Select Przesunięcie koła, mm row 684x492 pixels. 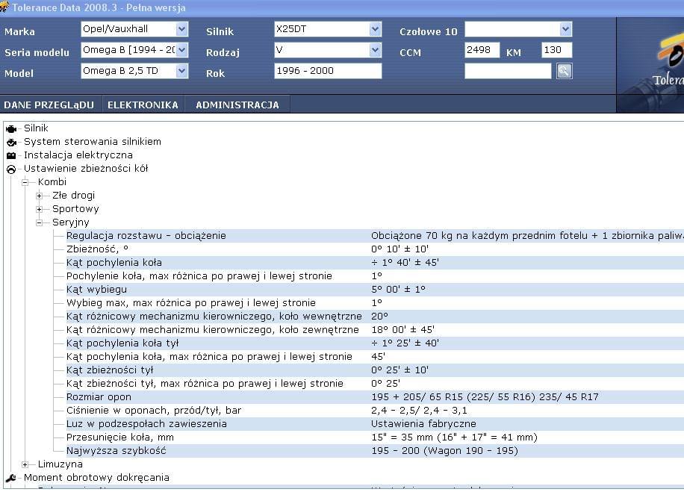tap(375, 437)
